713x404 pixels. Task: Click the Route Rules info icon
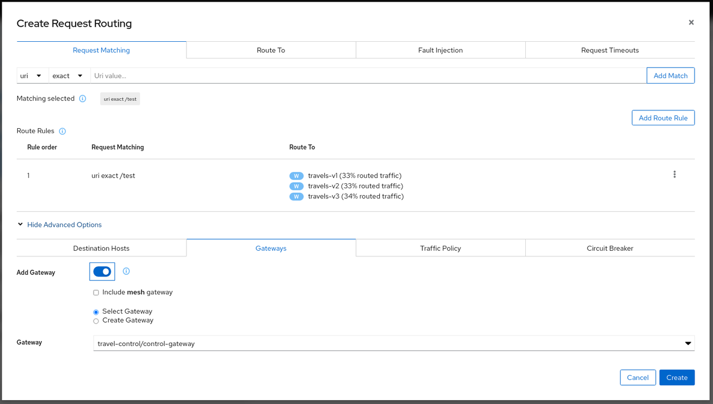[x=62, y=131]
